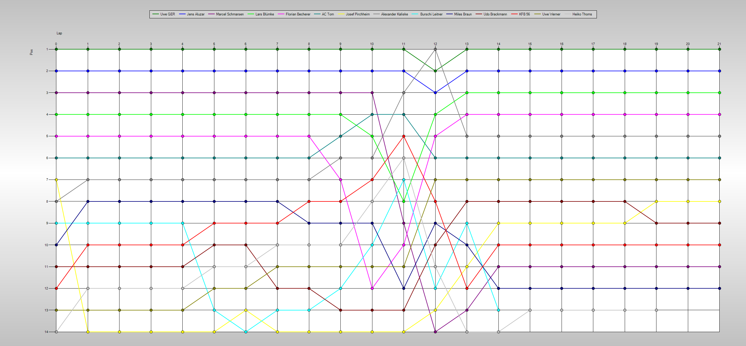This screenshot has width=746, height=346.
Task: Click magenta marker at lap 10 position 12
Action: tap(372, 288)
